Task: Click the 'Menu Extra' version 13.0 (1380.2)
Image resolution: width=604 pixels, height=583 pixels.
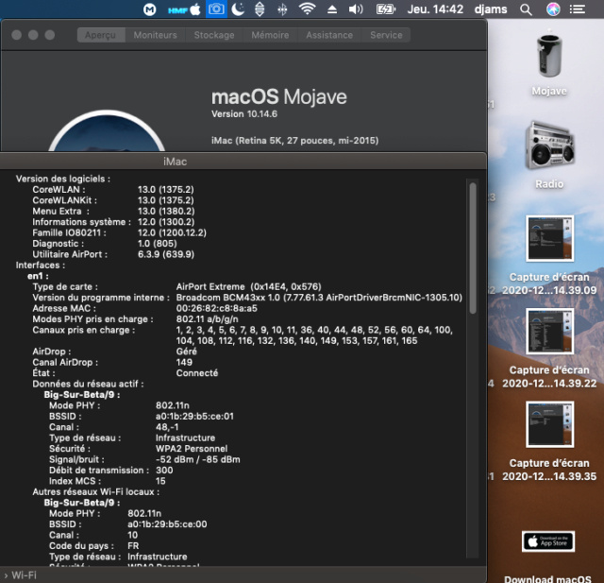Action: click(166, 212)
